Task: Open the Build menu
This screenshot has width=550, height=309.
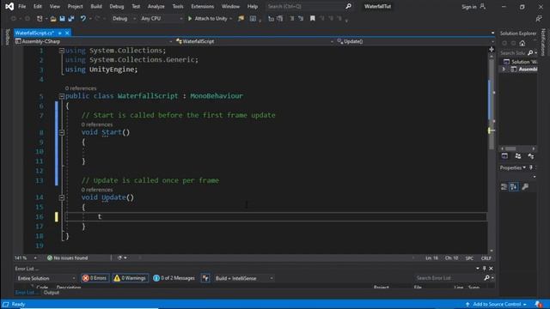Action: 96,6
